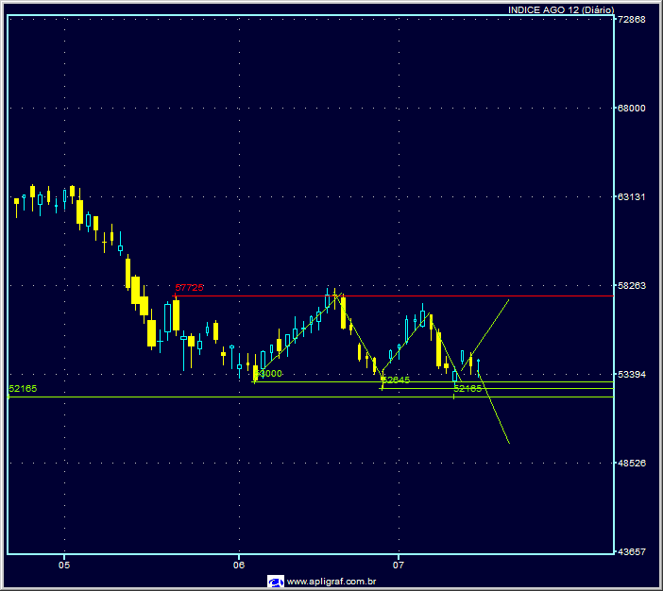Open the www.apligraf.com.br link
This screenshot has width=663, height=591.
click(x=331, y=582)
